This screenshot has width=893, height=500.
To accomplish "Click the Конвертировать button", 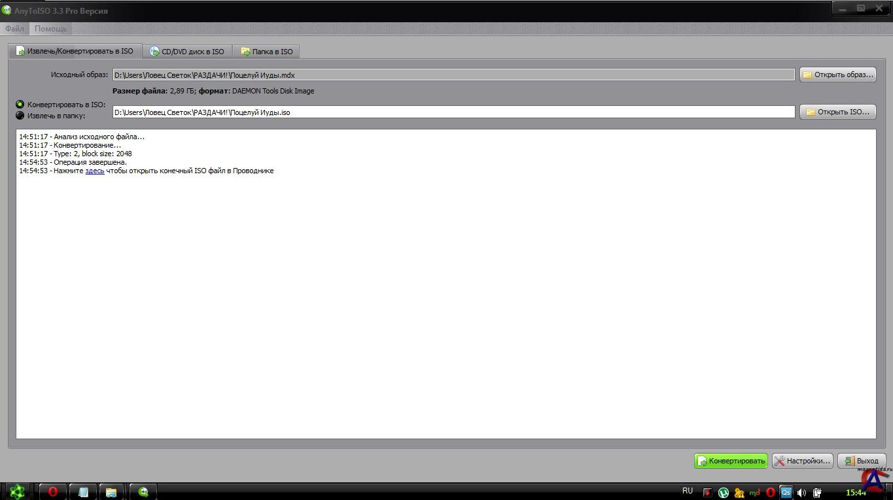I will pyautogui.click(x=731, y=461).
